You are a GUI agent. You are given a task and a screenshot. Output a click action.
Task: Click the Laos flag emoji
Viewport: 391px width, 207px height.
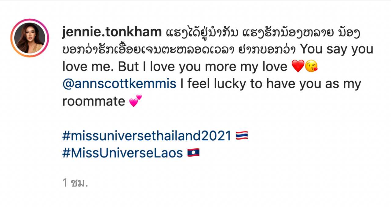[193, 153]
